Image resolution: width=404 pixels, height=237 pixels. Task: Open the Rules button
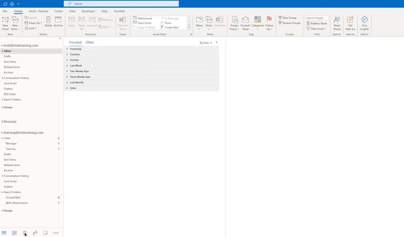coord(209,23)
